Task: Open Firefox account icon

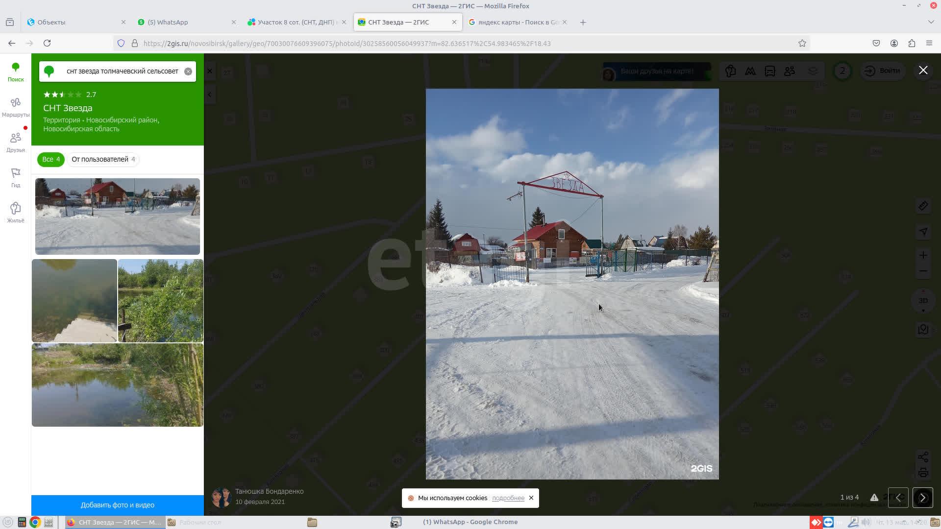Action: tap(894, 43)
